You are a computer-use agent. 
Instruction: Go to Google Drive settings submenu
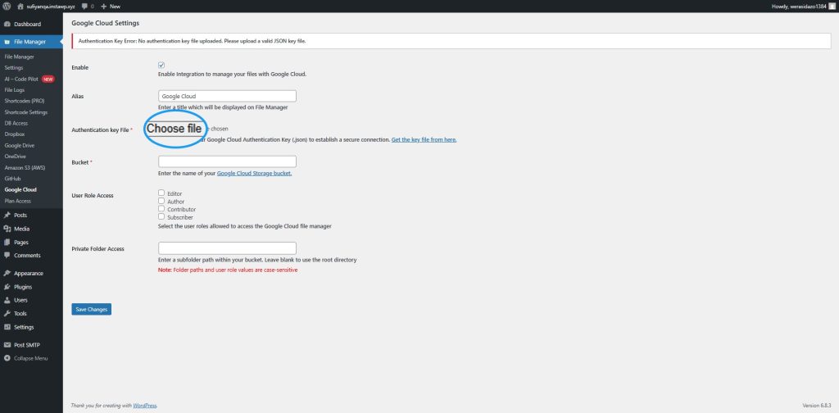[19, 145]
